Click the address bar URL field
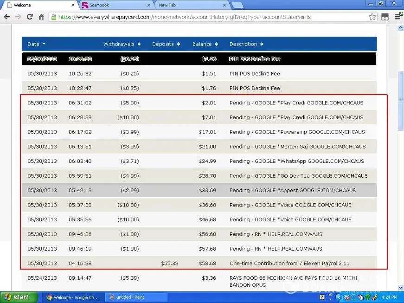404x303 pixels. 209,17
